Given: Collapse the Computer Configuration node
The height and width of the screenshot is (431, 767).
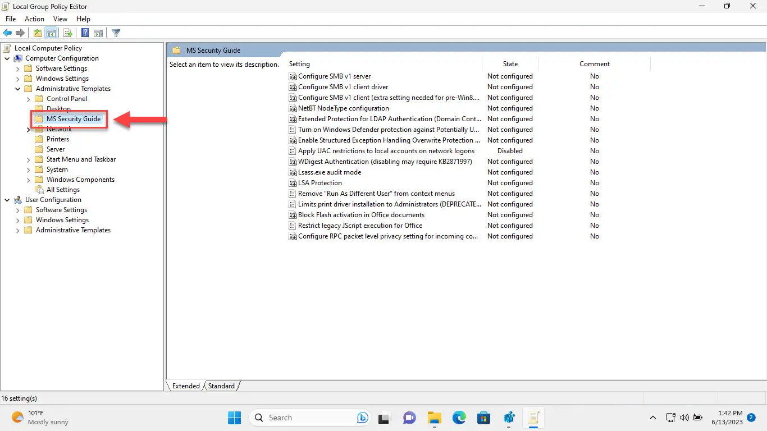Looking at the screenshot, I should pos(7,58).
